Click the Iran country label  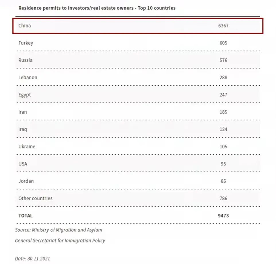click(x=23, y=112)
